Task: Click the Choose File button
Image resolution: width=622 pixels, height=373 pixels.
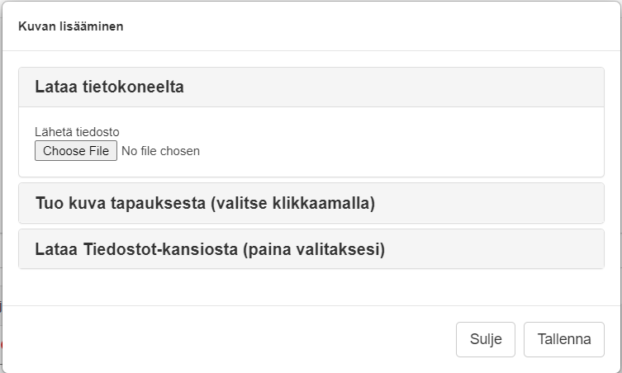Action: click(76, 151)
